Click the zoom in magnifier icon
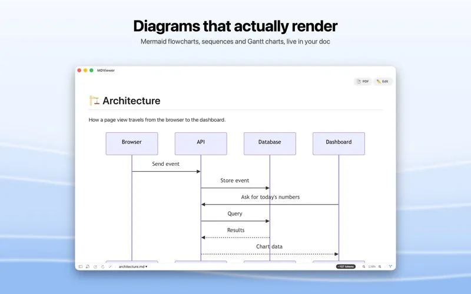 pyautogui.click(x=380, y=266)
